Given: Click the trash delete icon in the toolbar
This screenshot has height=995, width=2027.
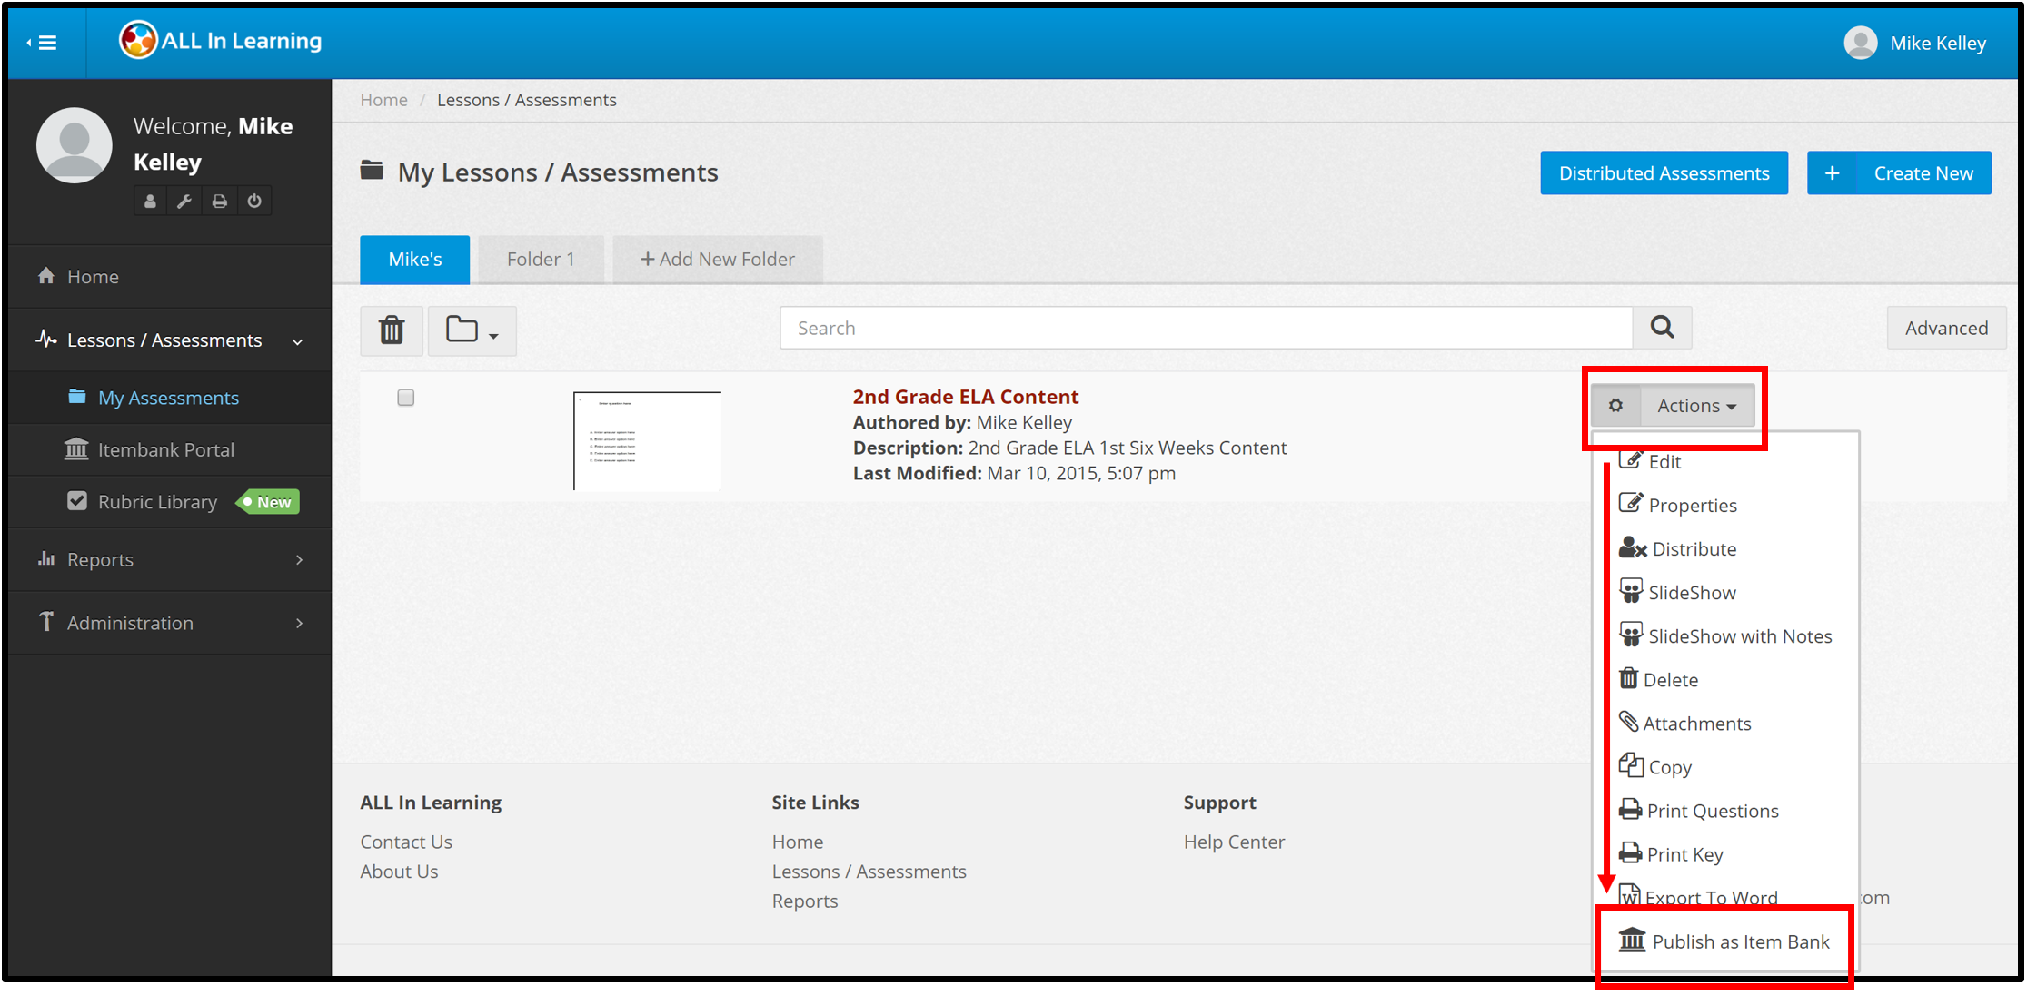Looking at the screenshot, I should [392, 330].
